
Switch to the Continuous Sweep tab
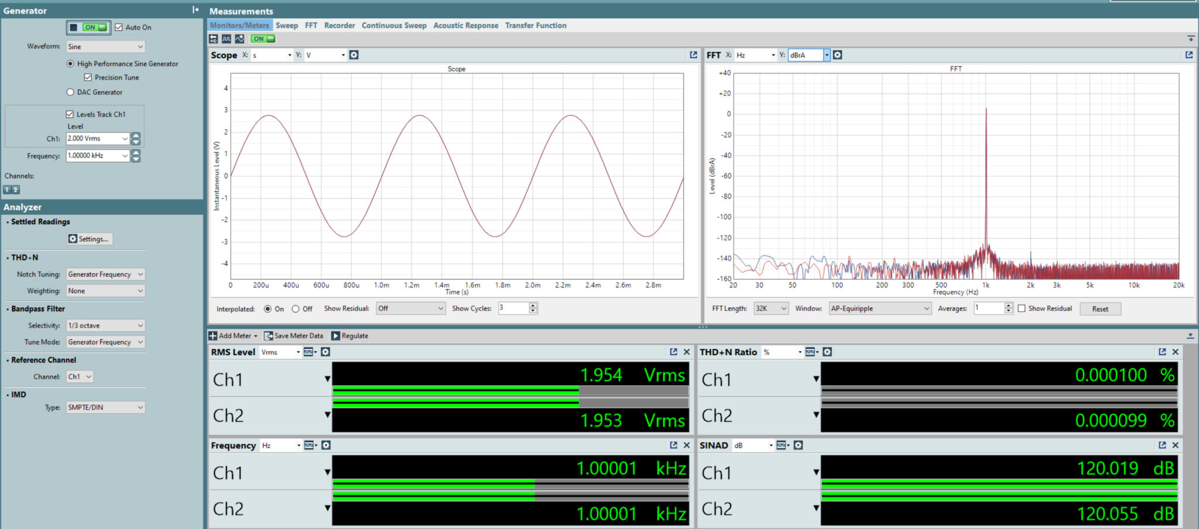point(393,26)
